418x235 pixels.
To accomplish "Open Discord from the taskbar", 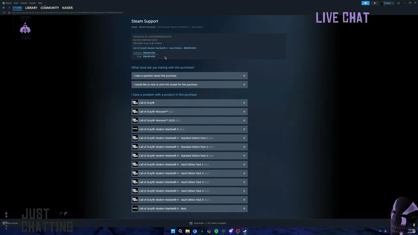I will pyautogui.click(x=231, y=231).
